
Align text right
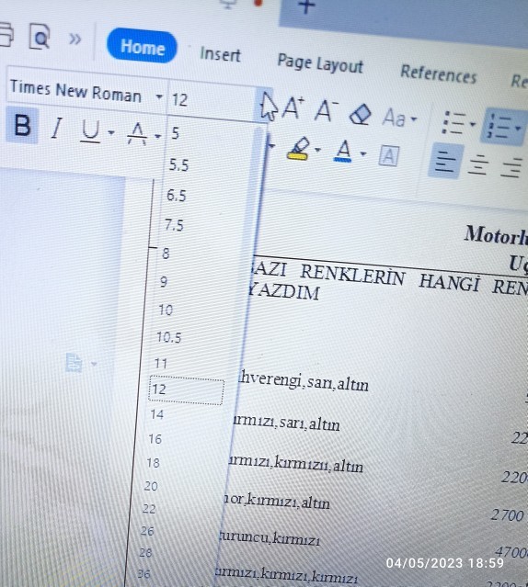tap(511, 167)
